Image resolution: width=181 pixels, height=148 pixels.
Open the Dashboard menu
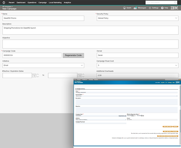click(21, 3)
